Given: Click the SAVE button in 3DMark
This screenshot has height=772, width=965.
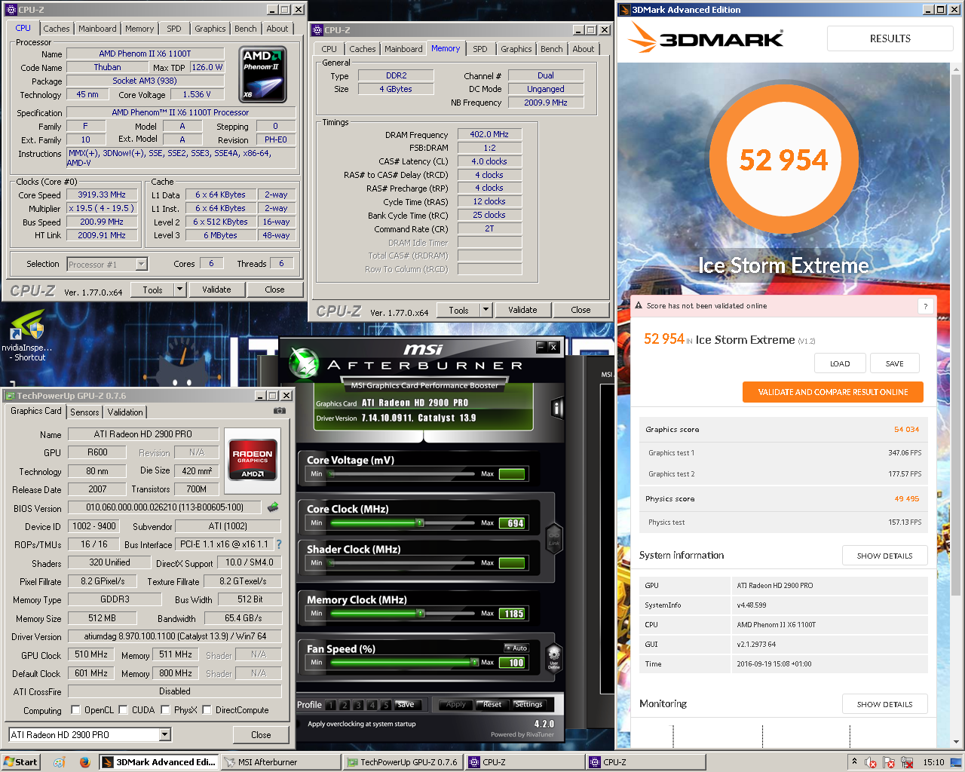Looking at the screenshot, I should [x=894, y=363].
